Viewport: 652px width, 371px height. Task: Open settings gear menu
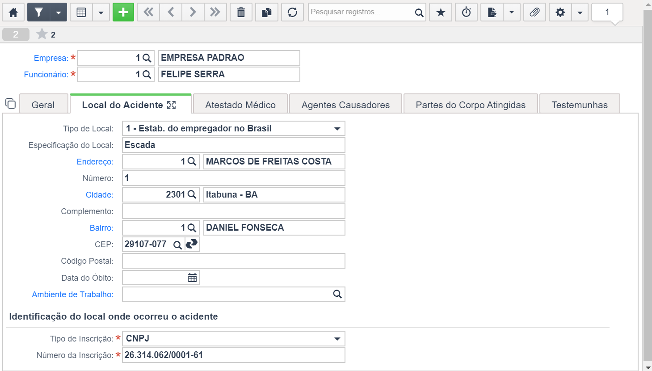point(560,12)
